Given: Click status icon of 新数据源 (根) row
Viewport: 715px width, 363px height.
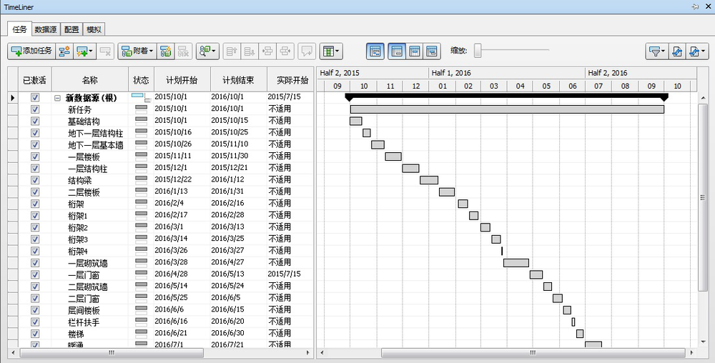Looking at the screenshot, I should (141, 97).
